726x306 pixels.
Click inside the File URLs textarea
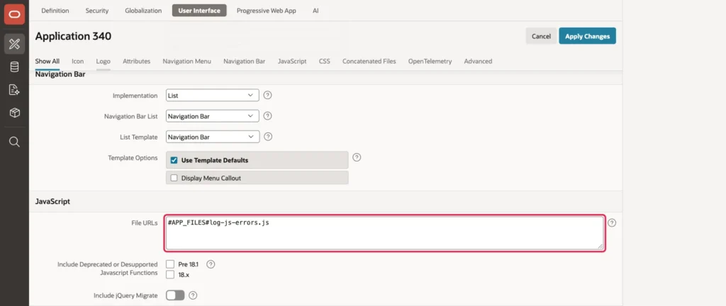384,233
